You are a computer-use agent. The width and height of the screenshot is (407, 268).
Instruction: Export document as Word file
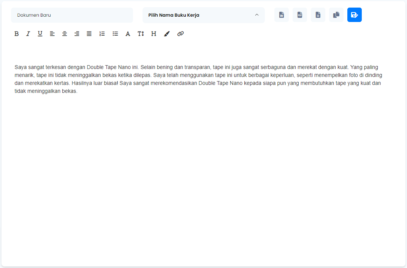pos(282,15)
